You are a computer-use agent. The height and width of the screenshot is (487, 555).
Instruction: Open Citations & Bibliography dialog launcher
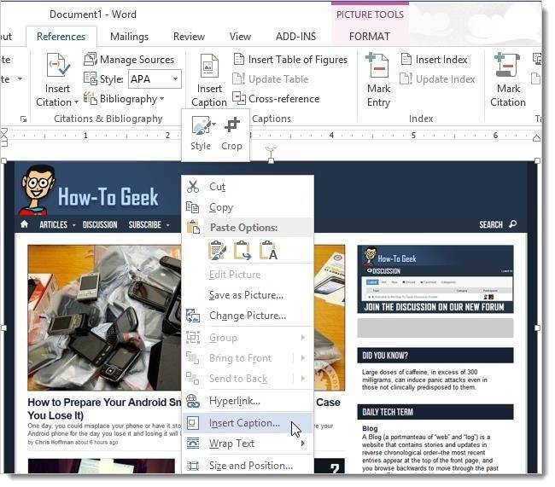(x=23, y=119)
